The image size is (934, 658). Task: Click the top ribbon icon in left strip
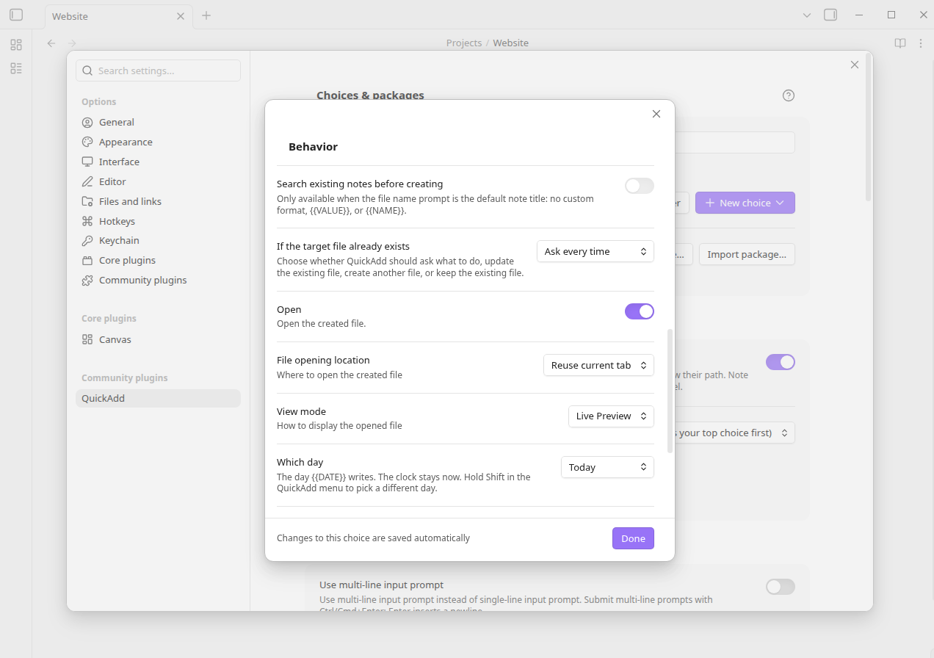pos(16,45)
